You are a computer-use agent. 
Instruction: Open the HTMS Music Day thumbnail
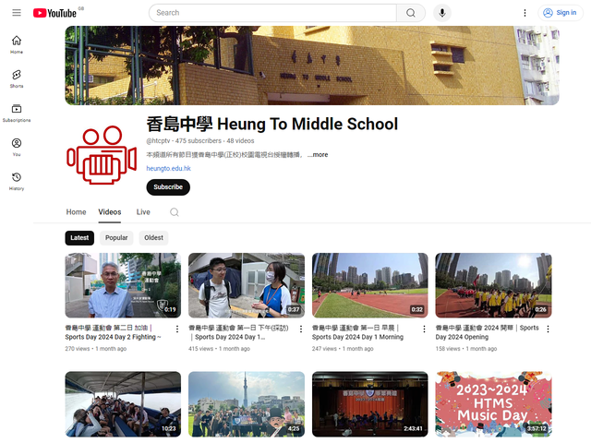pos(493,404)
